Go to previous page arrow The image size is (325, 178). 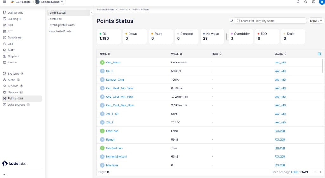pos(315,172)
